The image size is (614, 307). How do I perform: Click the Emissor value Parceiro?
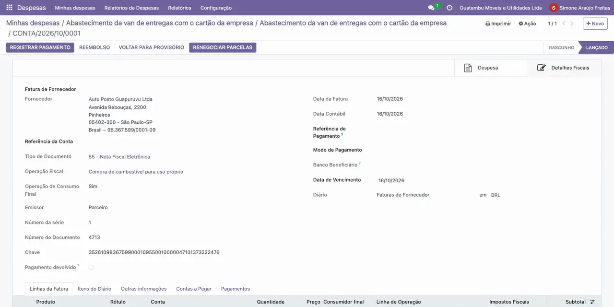pos(98,208)
